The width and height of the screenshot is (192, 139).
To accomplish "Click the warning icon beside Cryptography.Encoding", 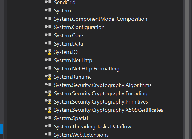I will pyautogui.click(x=50, y=94).
